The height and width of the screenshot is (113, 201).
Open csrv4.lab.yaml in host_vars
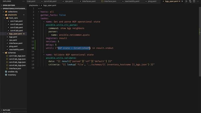(16, 31)
